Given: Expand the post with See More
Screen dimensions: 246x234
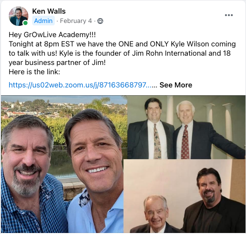Looking at the screenshot, I should 176,85.
